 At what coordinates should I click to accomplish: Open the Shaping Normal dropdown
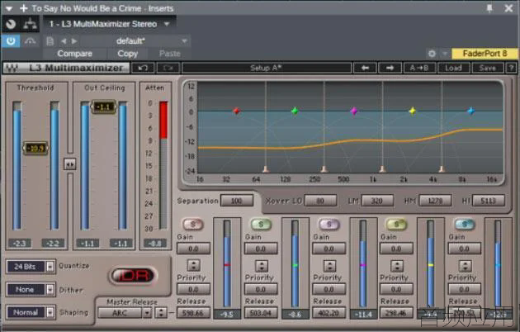tap(31, 312)
